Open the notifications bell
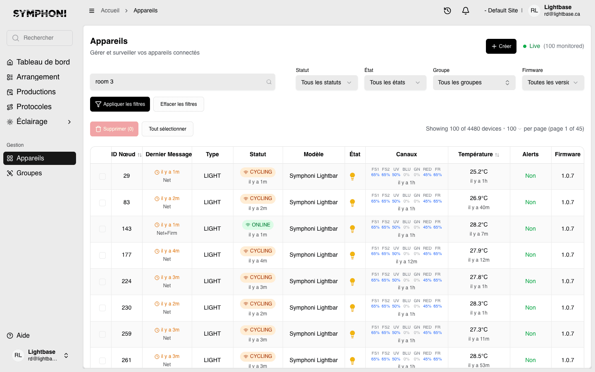The height and width of the screenshot is (372, 595). click(466, 11)
